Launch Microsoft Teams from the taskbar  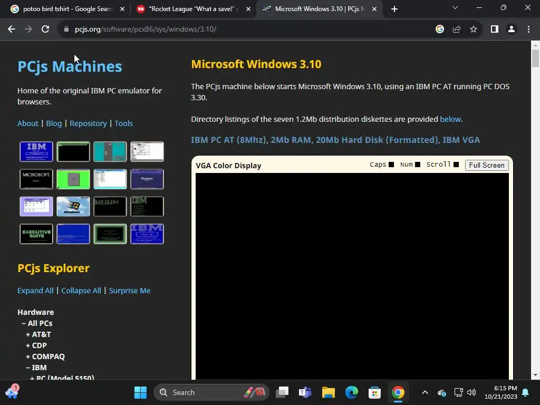tap(305, 392)
